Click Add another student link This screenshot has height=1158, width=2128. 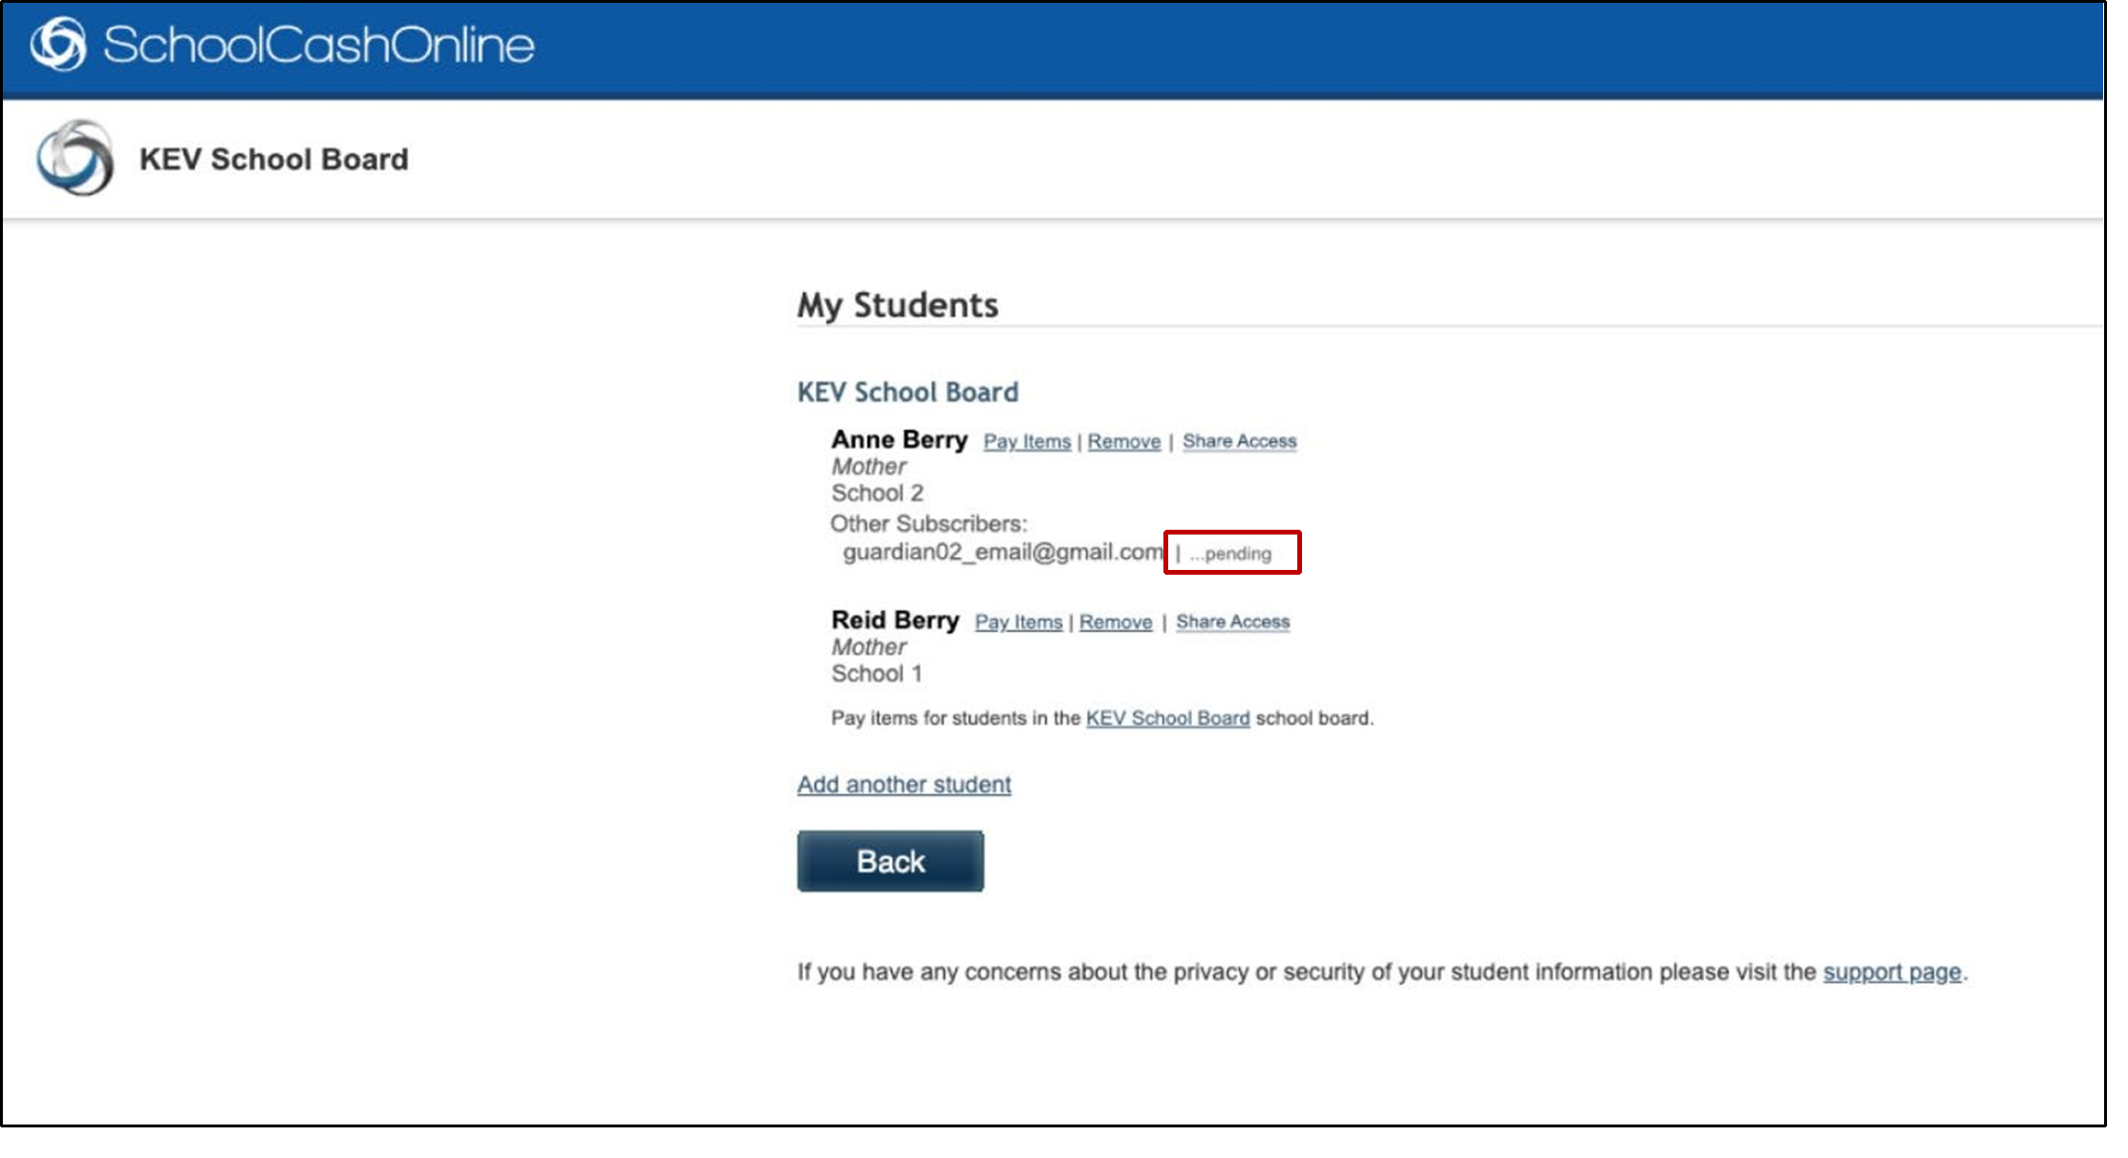903,784
